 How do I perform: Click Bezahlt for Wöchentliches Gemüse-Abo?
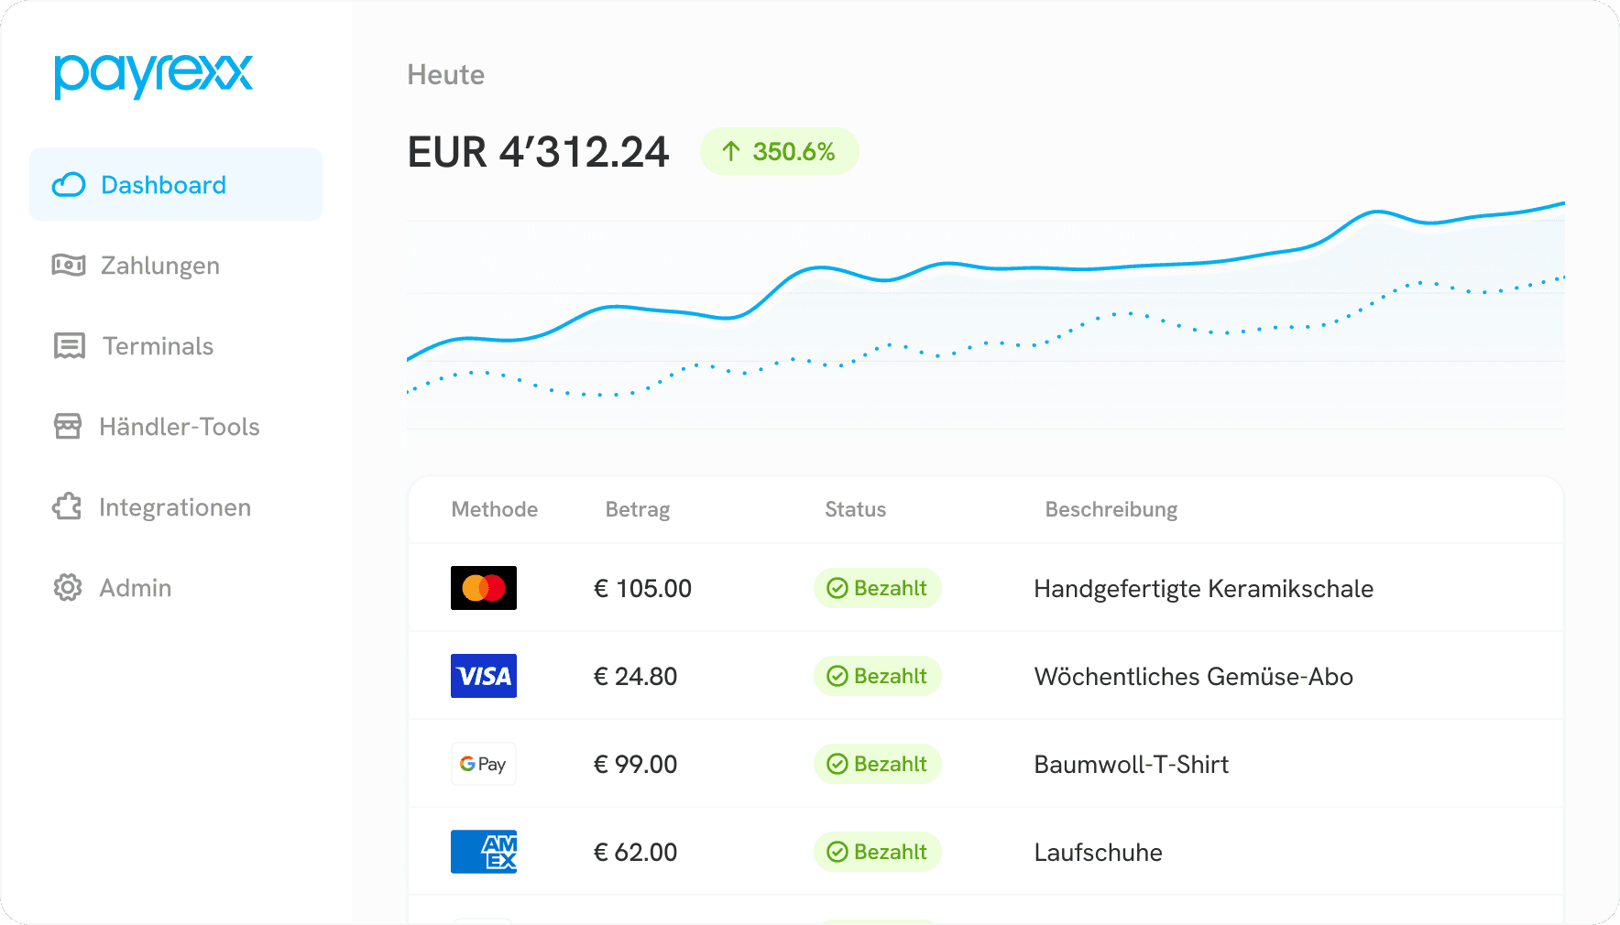878,676
